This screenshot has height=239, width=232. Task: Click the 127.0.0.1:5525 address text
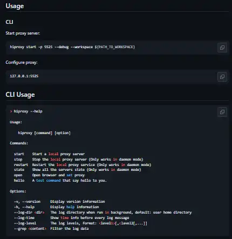click(24, 76)
